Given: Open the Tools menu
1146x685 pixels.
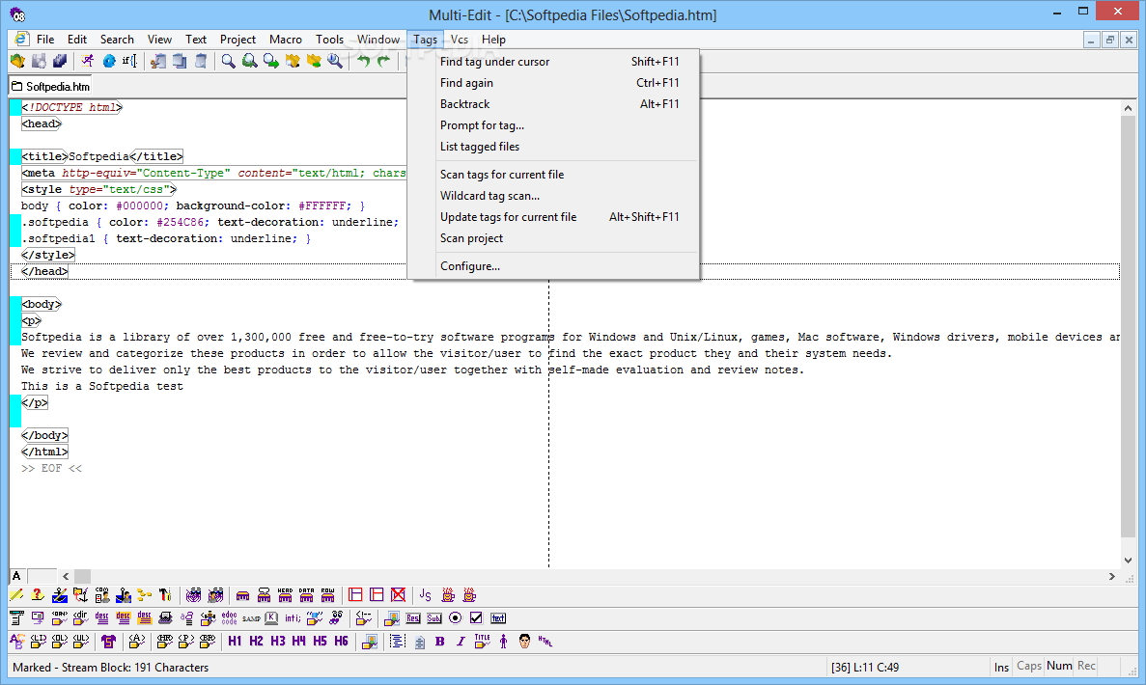Looking at the screenshot, I should click(x=329, y=40).
